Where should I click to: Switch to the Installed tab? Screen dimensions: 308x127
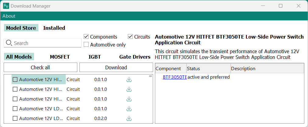point(54,28)
